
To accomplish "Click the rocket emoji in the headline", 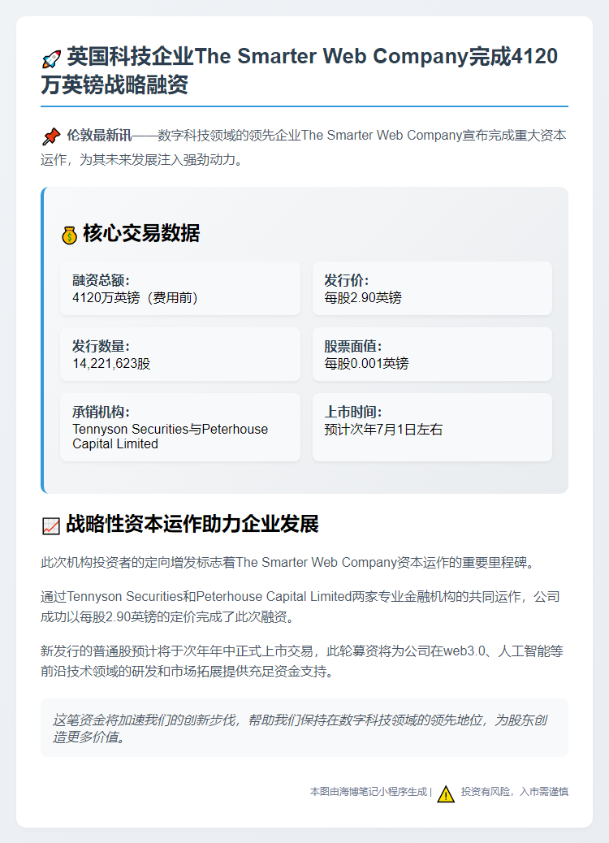I will (51, 58).
